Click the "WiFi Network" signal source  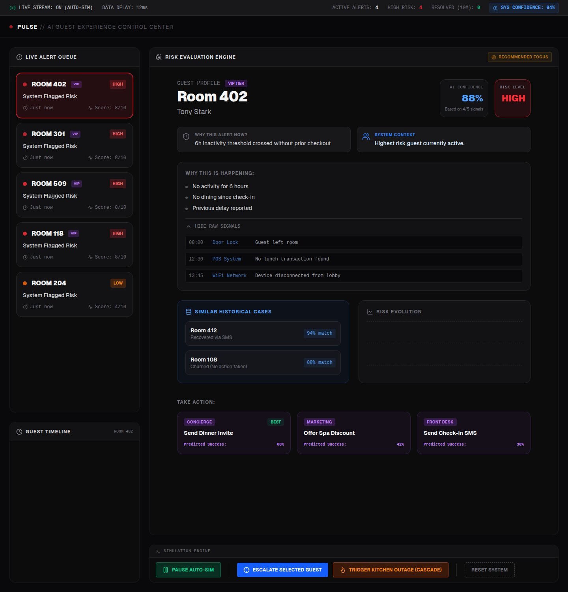pos(230,276)
